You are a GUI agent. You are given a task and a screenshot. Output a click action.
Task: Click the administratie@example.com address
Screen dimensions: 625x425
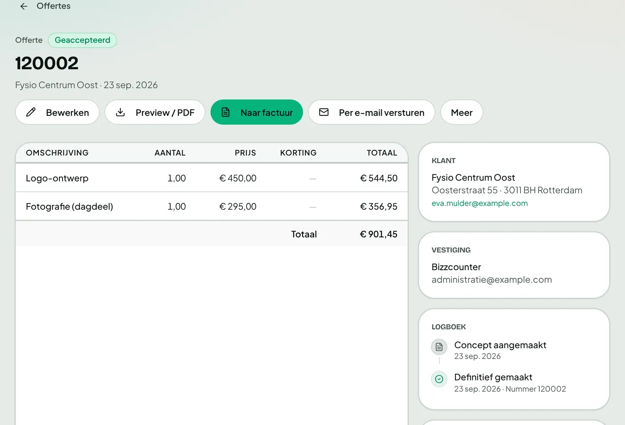point(492,280)
